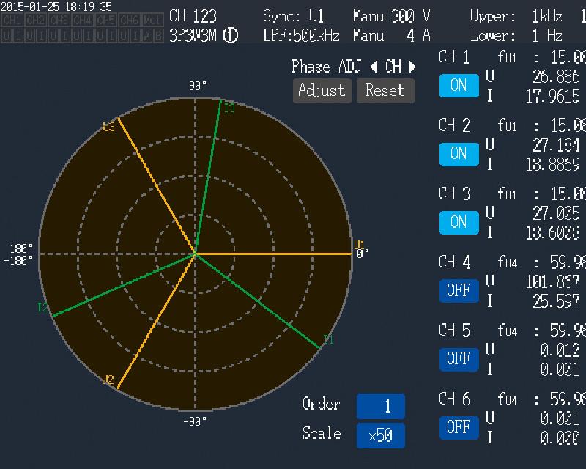Open the Sync: U1 source setting
586x469 pixels.
pos(294,16)
